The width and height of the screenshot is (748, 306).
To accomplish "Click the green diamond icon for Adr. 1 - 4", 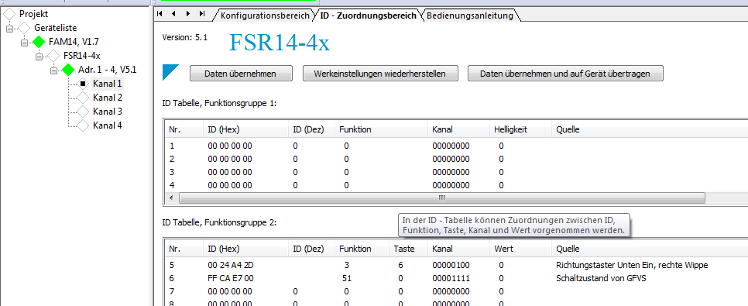I will coord(68,70).
